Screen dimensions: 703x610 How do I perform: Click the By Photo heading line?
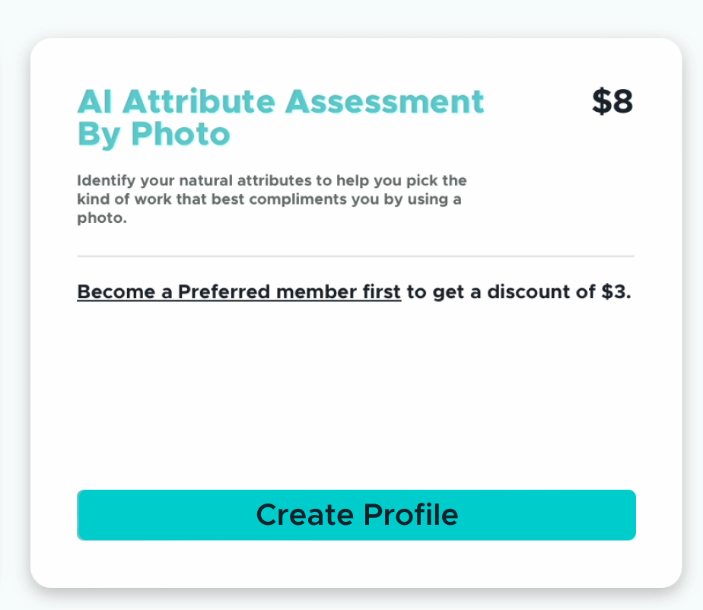coord(154,135)
